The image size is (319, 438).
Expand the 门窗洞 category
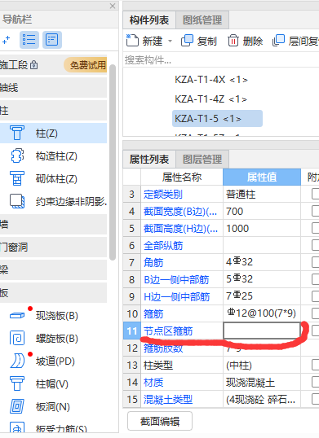pos(53,247)
